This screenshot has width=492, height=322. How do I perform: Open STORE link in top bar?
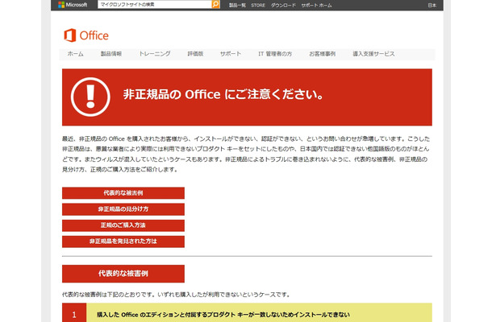pyautogui.click(x=258, y=6)
